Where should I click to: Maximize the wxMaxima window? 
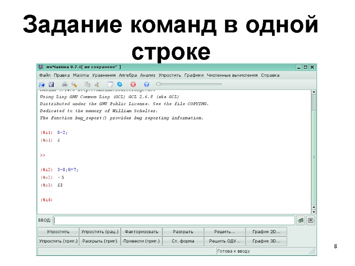[x=305, y=67]
